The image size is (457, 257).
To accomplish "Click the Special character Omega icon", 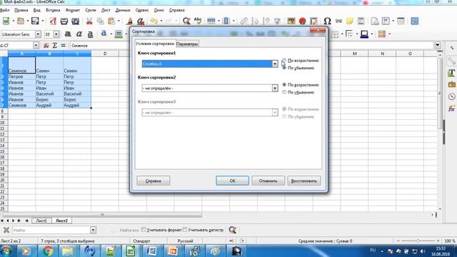I will [327, 21].
